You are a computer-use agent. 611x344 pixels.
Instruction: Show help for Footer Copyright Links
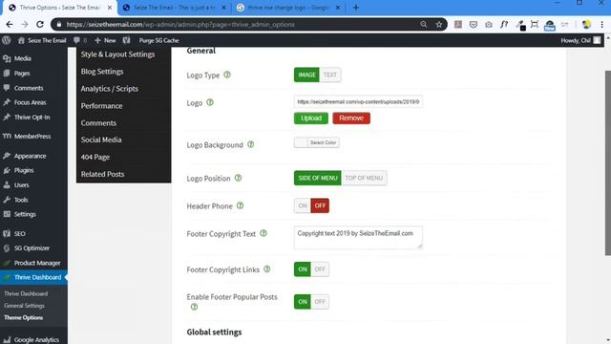point(267,269)
